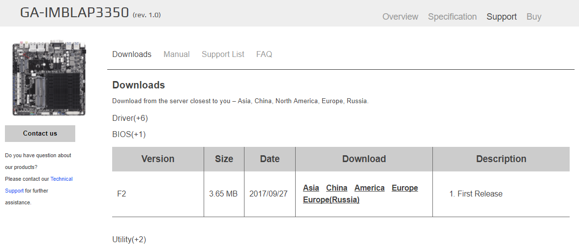Go to the Buy tab
The image size is (579, 252).
534,17
